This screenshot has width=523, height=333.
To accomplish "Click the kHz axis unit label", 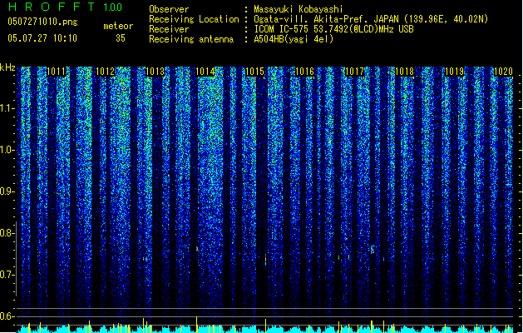I will pyautogui.click(x=7, y=67).
